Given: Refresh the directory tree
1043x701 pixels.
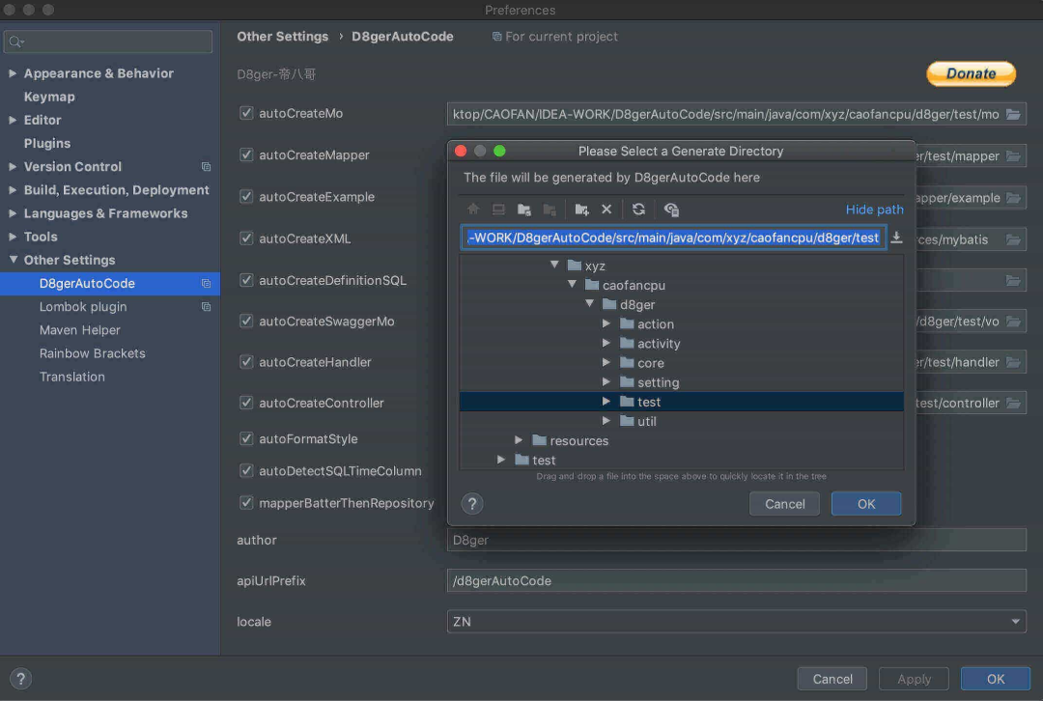Looking at the screenshot, I should (638, 210).
